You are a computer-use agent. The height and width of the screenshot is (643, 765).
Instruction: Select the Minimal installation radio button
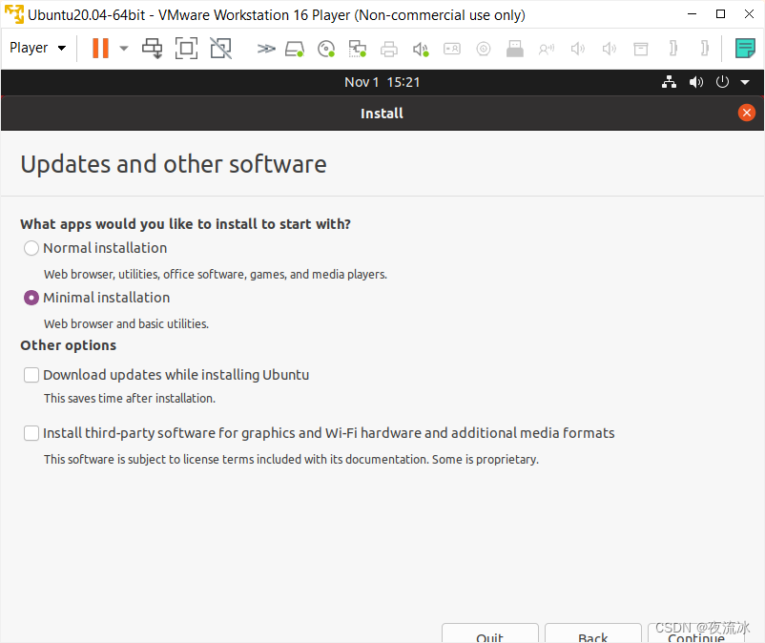click(31, 298)
